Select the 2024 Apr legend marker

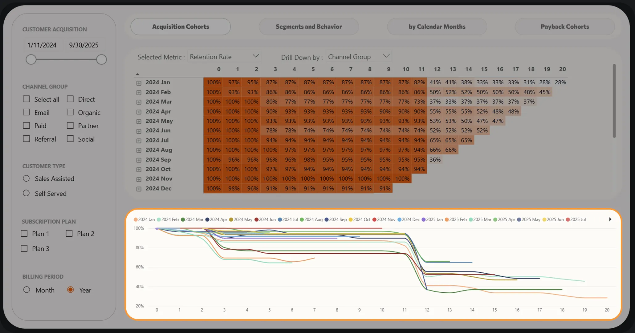pyautogui.click(x=207, y=219)
